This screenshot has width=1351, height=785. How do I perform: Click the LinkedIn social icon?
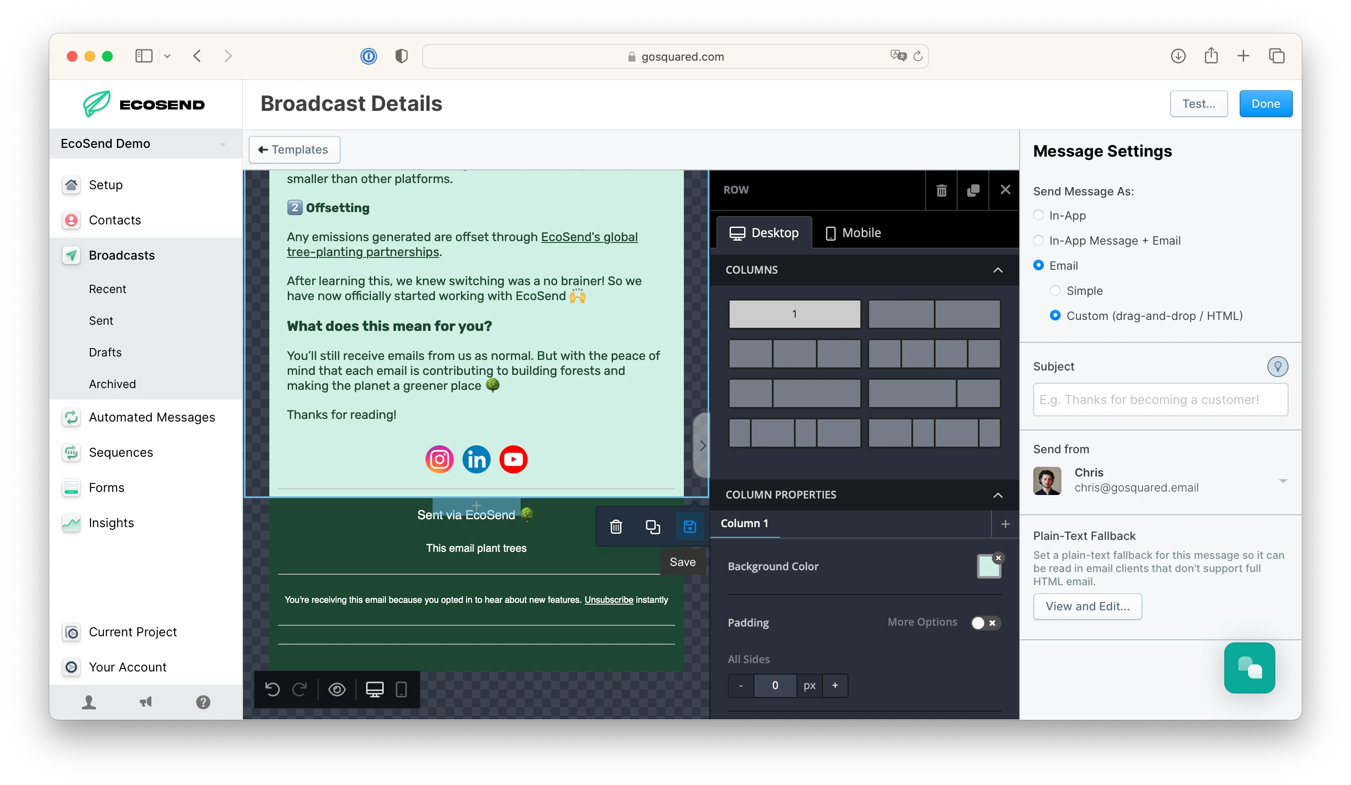(x=476, y=459)
